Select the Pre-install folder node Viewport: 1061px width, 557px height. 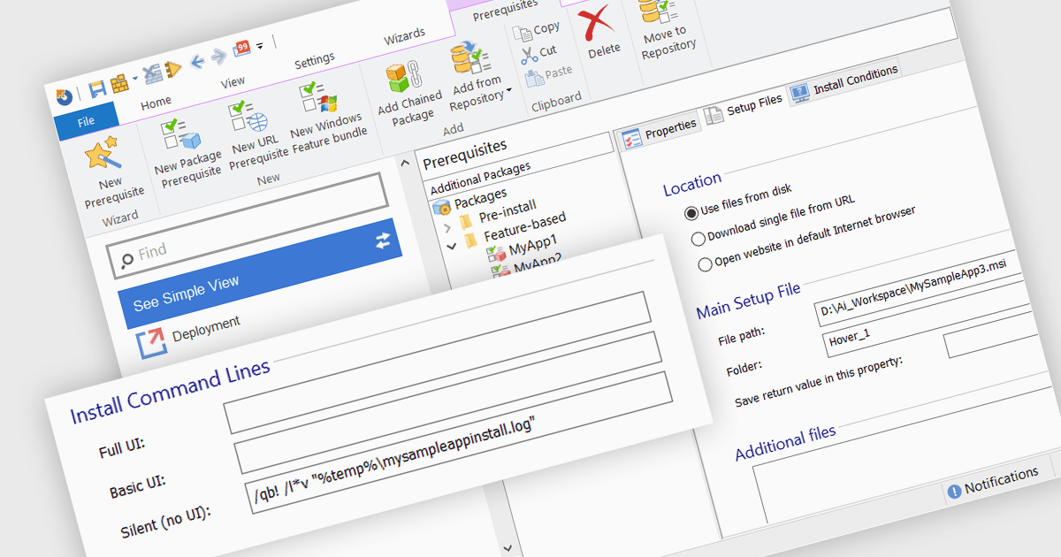498,213
